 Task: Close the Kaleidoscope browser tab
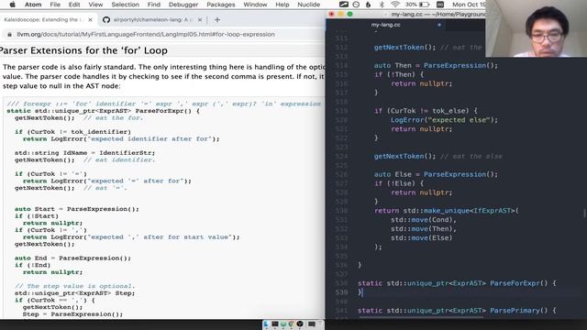coord(90,19)
